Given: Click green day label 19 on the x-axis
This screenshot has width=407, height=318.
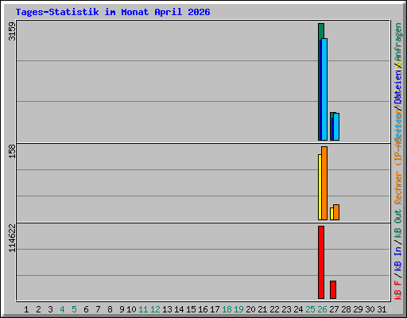Looking at the screenshot, I should (238, 309).
